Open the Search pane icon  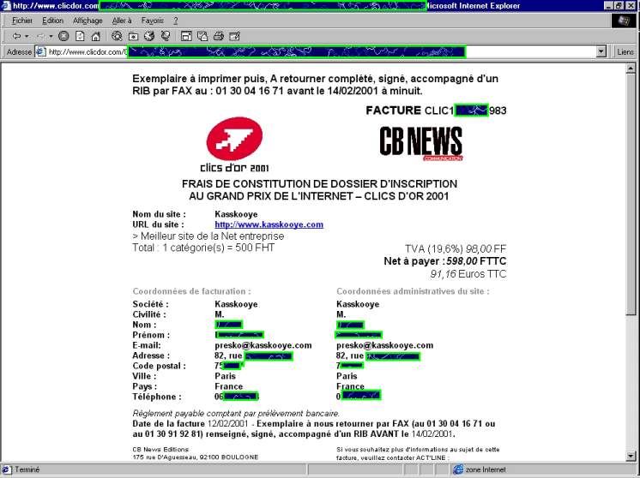[x=117, y=36]
